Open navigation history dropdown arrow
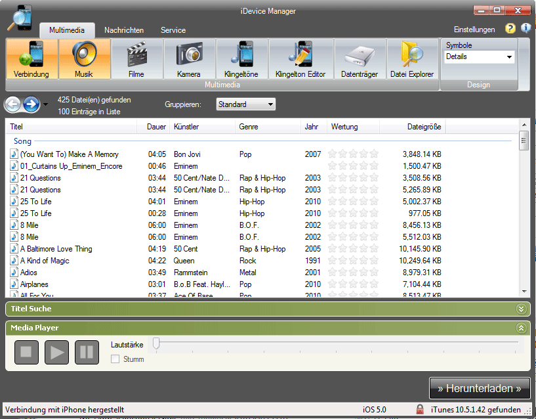This screenshot has height=419, width=536. pyautogui.click(x=45, y=104)
